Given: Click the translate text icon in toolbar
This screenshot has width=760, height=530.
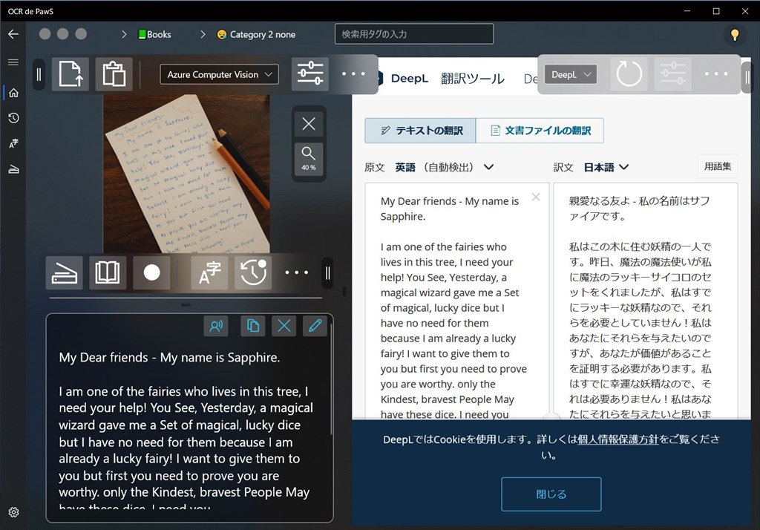Looking at the screenshot, I should pos(209,273).
